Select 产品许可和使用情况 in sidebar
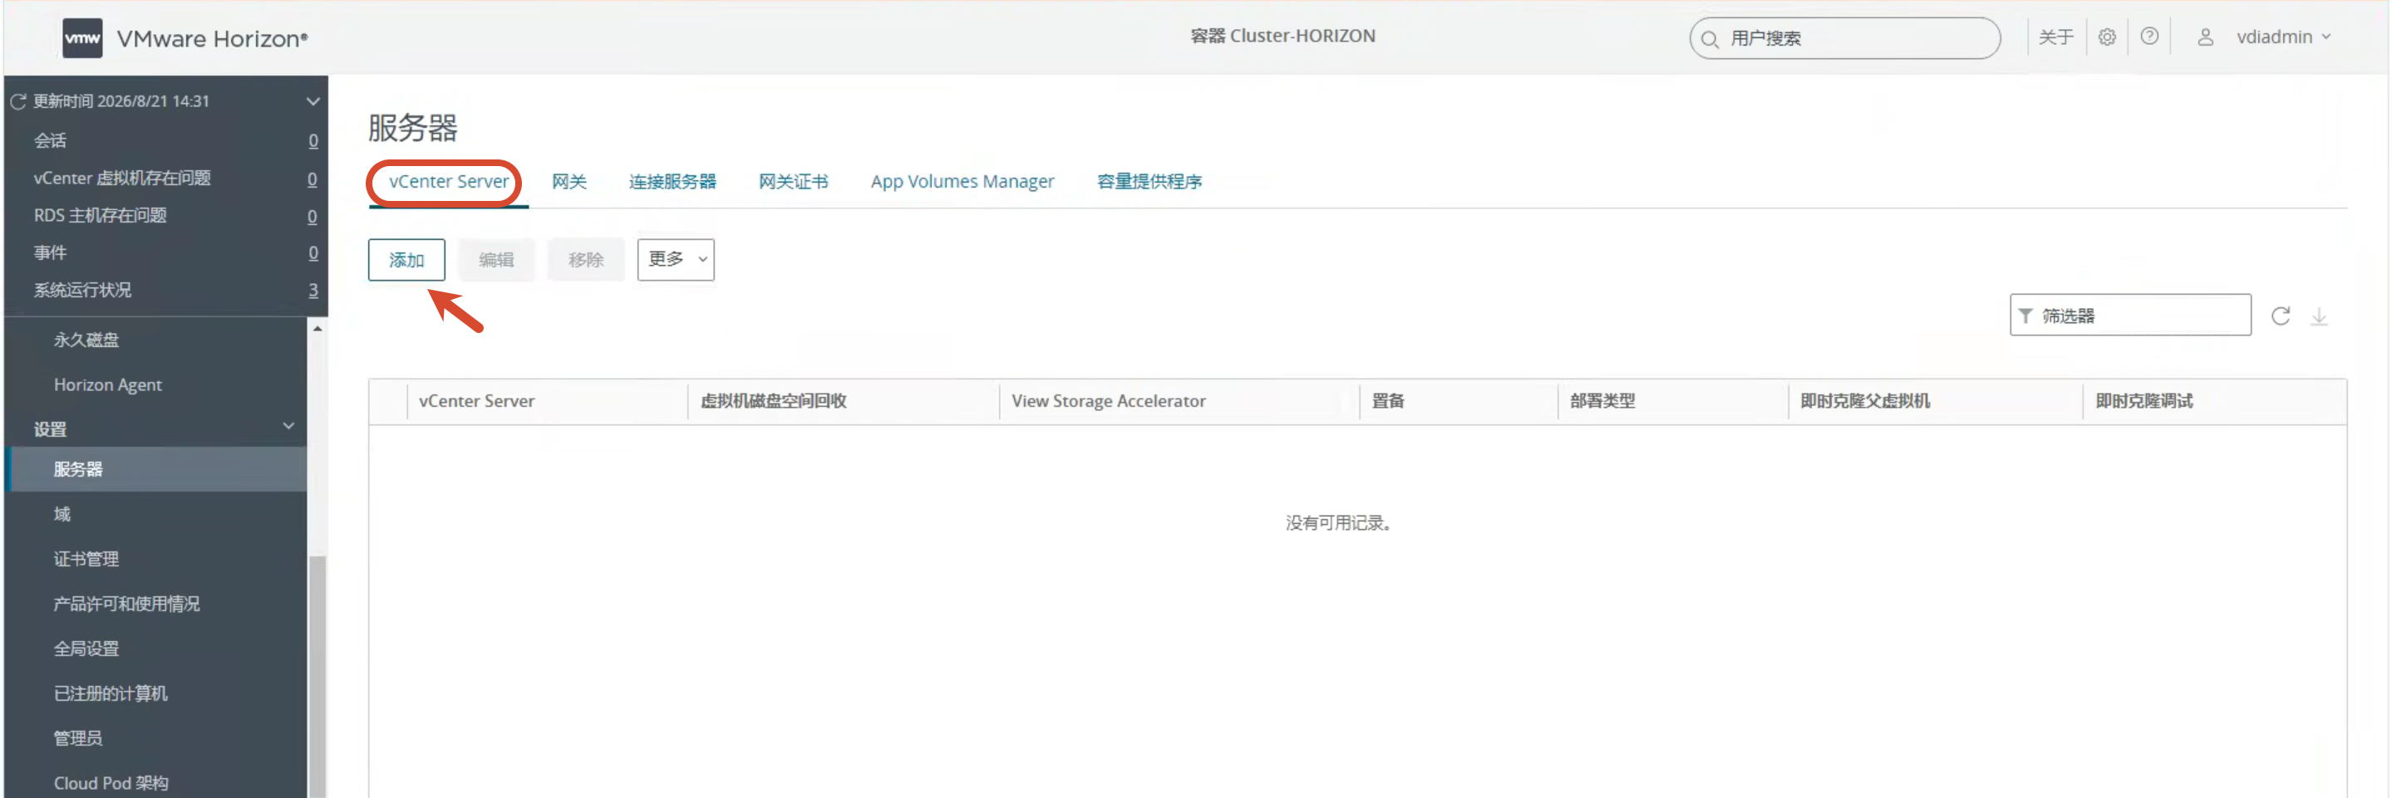The image size is (2392, 798). (x=126, y=603)
